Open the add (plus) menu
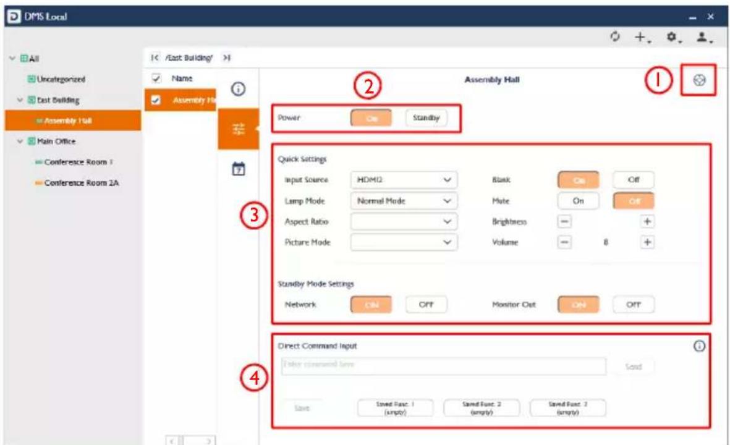This screenshot has height=445, width=730. point(643,37)
